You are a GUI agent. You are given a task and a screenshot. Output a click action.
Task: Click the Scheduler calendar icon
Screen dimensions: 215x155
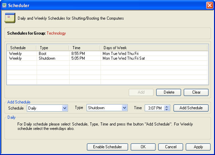(x=10, y=18)
